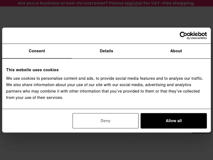This screenshot has height=160, width=213.
Task: Click the 'for VAT-free shopping' banner text
Action: 169,3
